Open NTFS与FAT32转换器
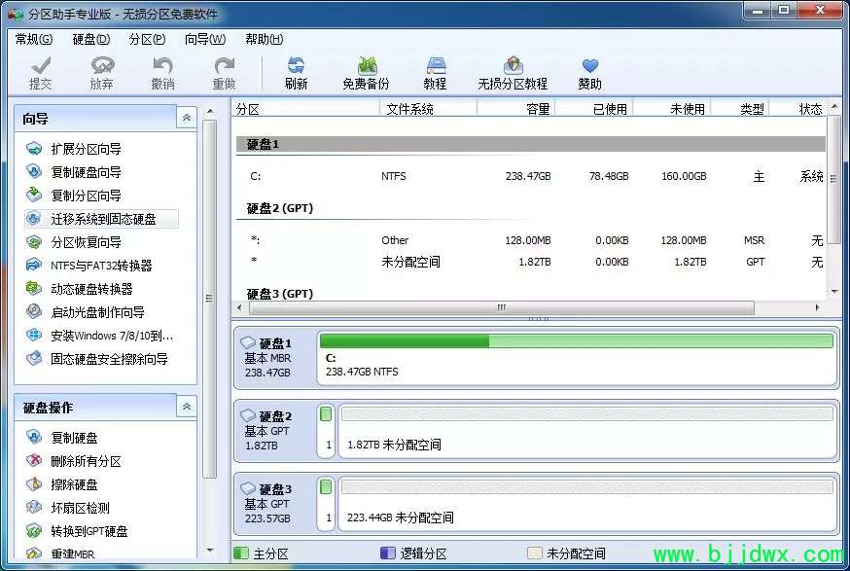This screenshot has height=571, width=850. pos(89,266)
